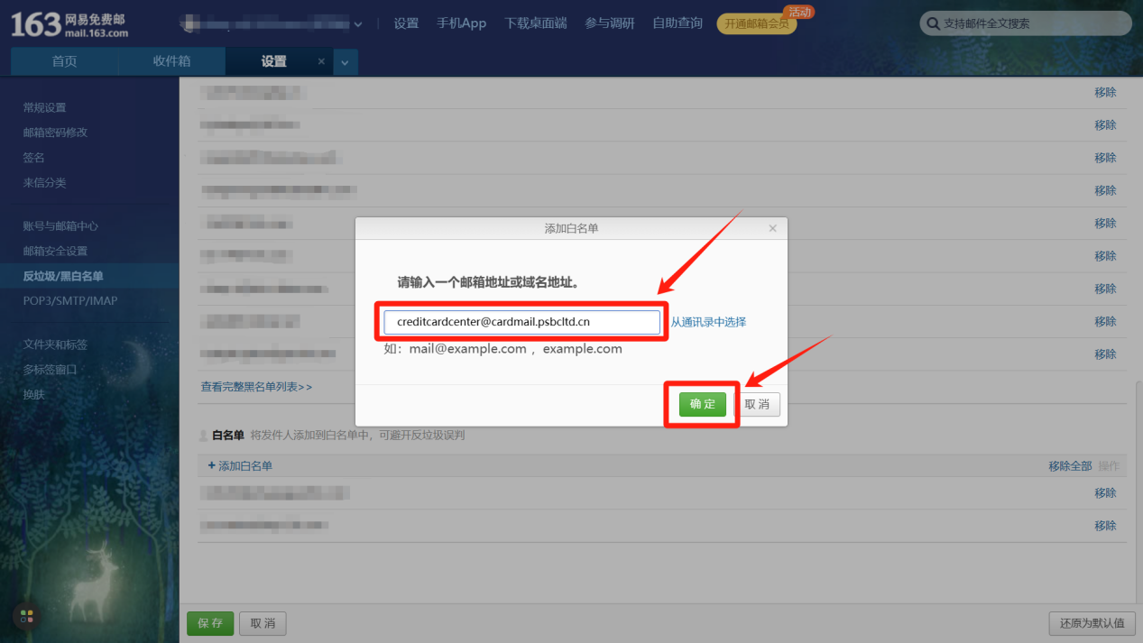Remove the first whitelist entry via 移除
1143x643 pixels.
pos(1105,493)
